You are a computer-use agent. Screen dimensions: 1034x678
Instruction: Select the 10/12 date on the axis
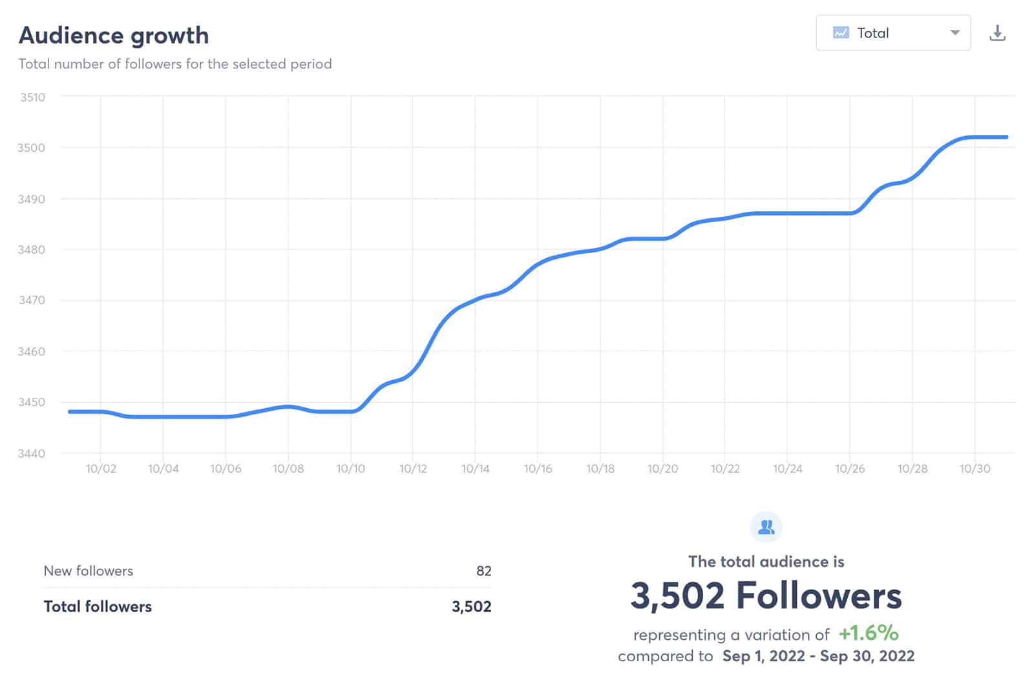pos(413,469)
